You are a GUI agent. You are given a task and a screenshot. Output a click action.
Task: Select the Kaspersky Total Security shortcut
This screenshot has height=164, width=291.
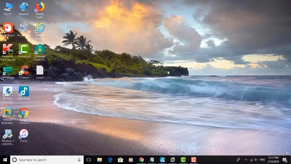(8, 52)
